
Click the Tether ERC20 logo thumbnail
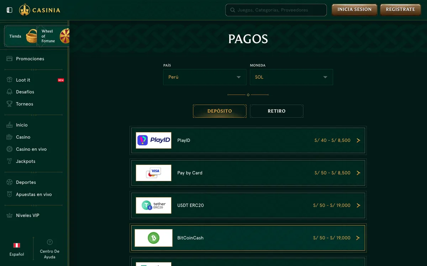pyautogui.click(x=153, y=205)
